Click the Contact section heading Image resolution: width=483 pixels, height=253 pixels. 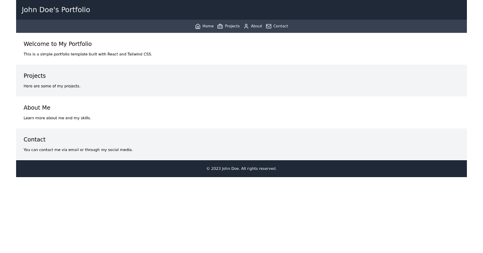click(34, 139)
